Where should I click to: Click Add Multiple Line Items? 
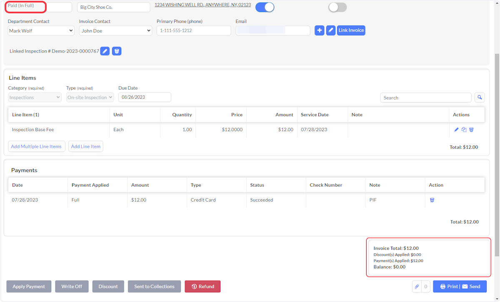(36, 146)
